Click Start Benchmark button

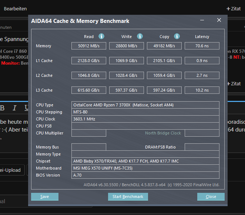128,197
